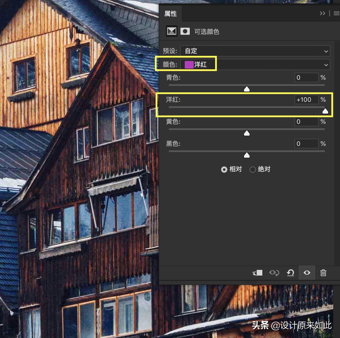Viewport: 340px width, 338px height.
Task: Select the layer mask icon
Action: [185, 31]
